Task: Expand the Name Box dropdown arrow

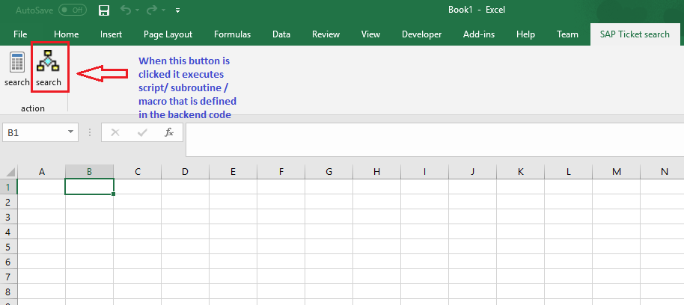Action: tap(70, 132)
